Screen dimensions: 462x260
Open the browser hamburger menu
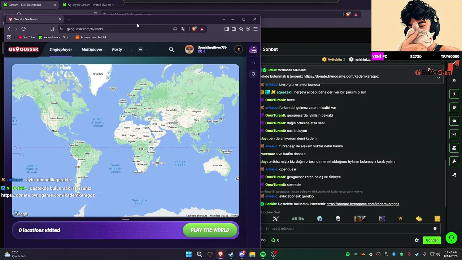pos(256,29)
